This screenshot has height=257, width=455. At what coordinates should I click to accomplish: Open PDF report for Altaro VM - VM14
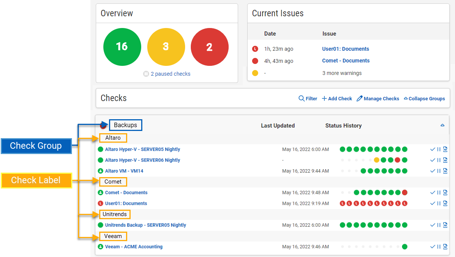pyautogui.click(x=446, y=171)
